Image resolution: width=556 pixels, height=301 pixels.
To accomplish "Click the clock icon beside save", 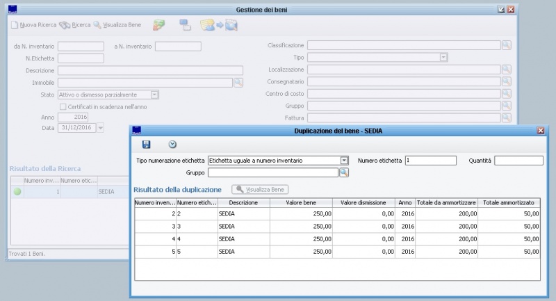I will (x=172, y=145).
